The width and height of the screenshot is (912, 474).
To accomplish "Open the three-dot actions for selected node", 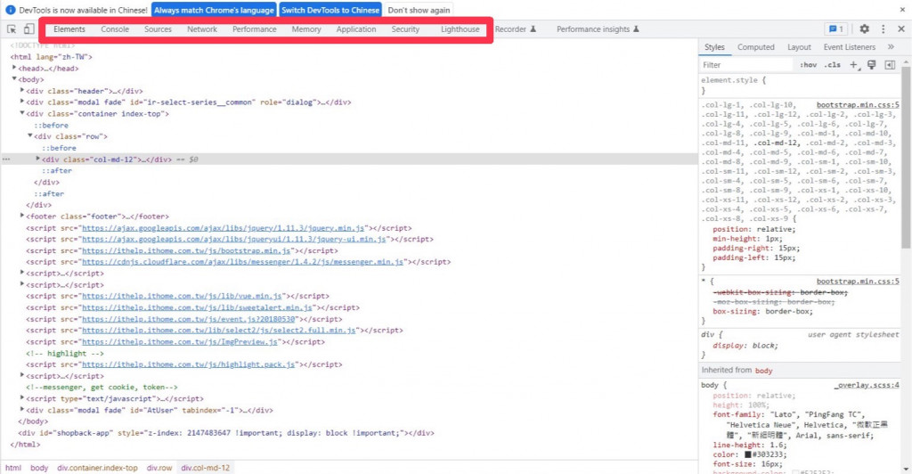I will coord(6,159).
